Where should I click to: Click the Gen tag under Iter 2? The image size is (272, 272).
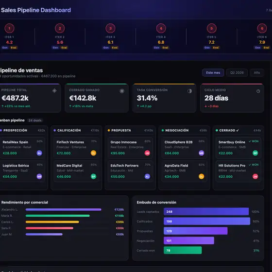pyautogui.click(x=55, y=48)
